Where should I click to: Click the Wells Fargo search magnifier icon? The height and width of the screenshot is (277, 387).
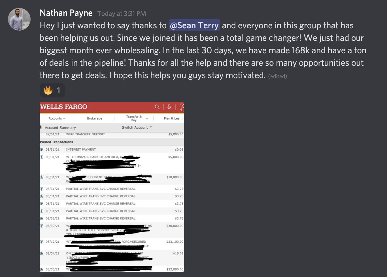click(x=157, y=107)
